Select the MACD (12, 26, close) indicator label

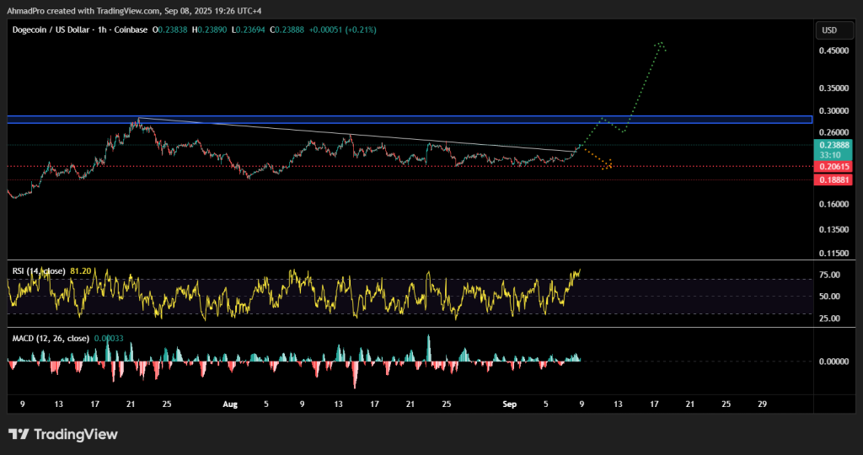click(x=52, y=339)
